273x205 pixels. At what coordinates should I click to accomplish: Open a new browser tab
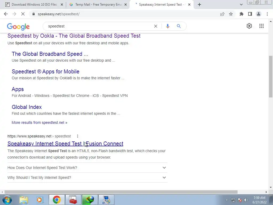point(199,5)
